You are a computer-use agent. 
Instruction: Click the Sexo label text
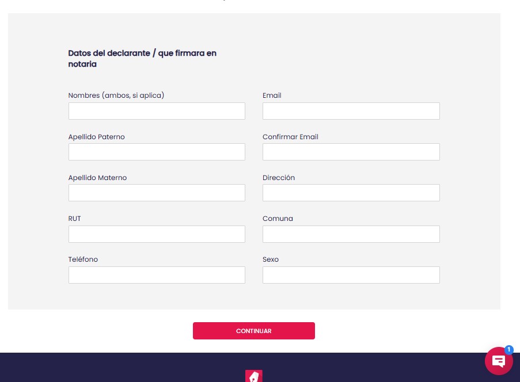(x=270, y=259)
